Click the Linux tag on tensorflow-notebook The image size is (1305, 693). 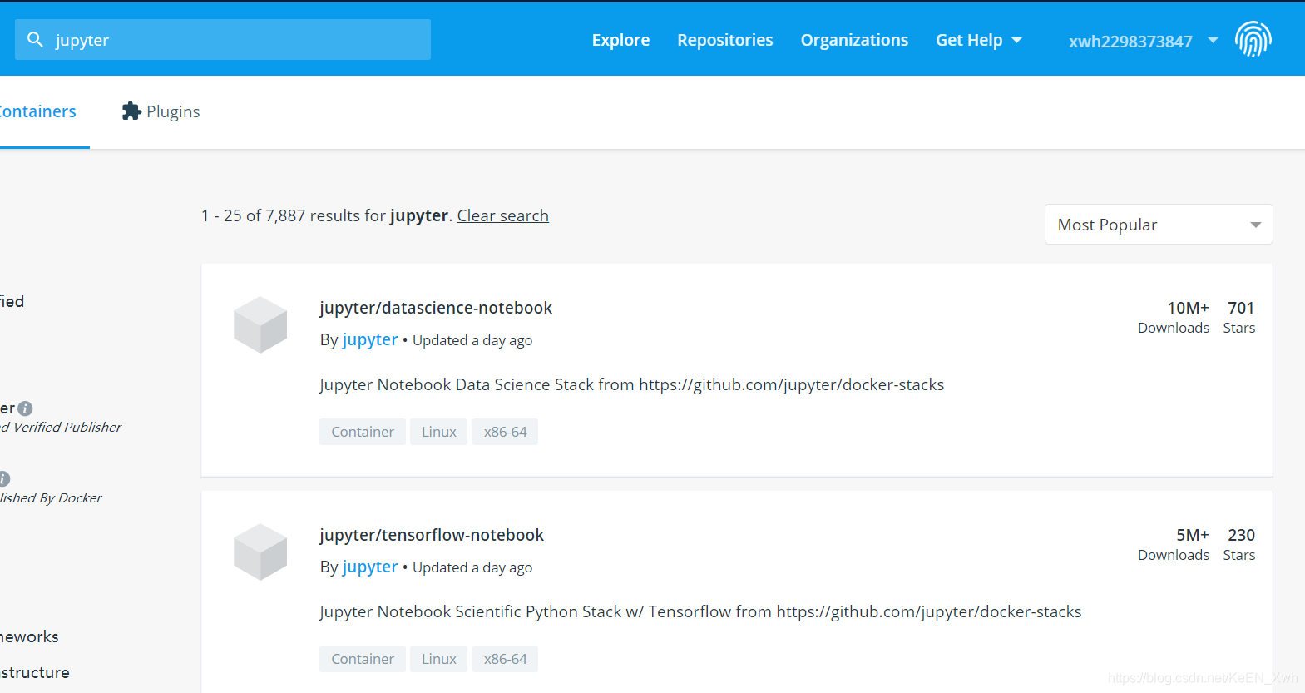coord(439,659)
